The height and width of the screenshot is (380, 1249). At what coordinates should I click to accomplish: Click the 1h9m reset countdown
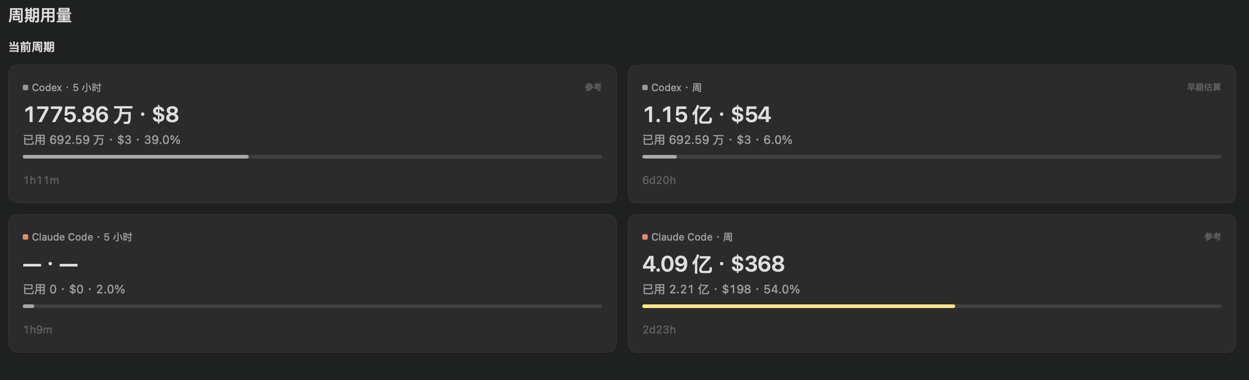point(38,329)
